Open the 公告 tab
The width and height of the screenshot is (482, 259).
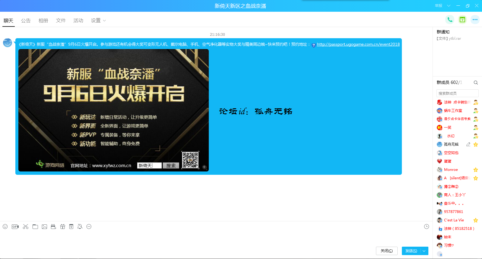pyautogui.click(x=26, y=20)
